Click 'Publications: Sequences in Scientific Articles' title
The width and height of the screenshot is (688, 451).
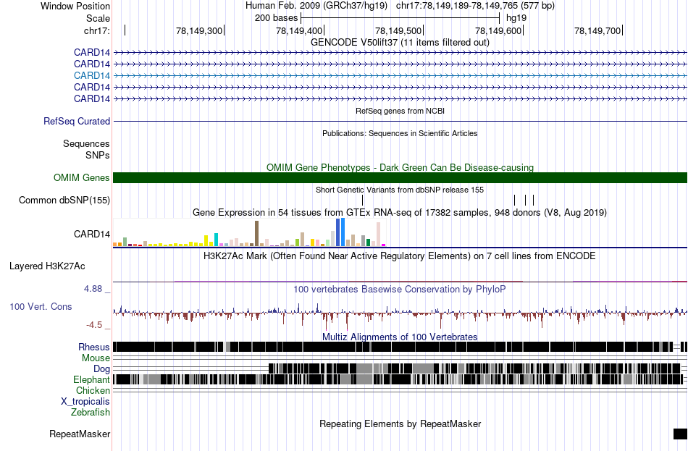click(400, 133)
